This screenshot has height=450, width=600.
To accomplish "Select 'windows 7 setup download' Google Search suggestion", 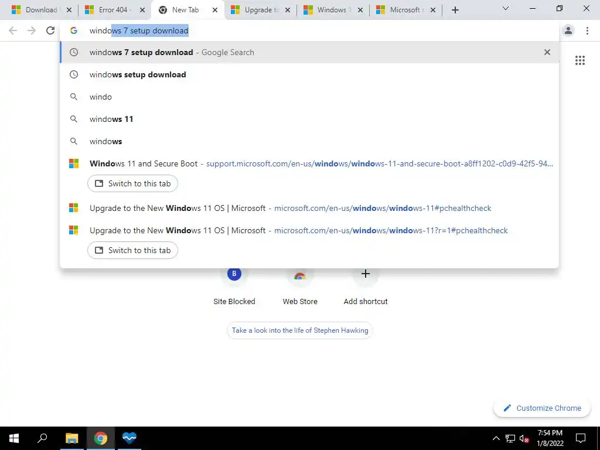I will tap(309, 52).
